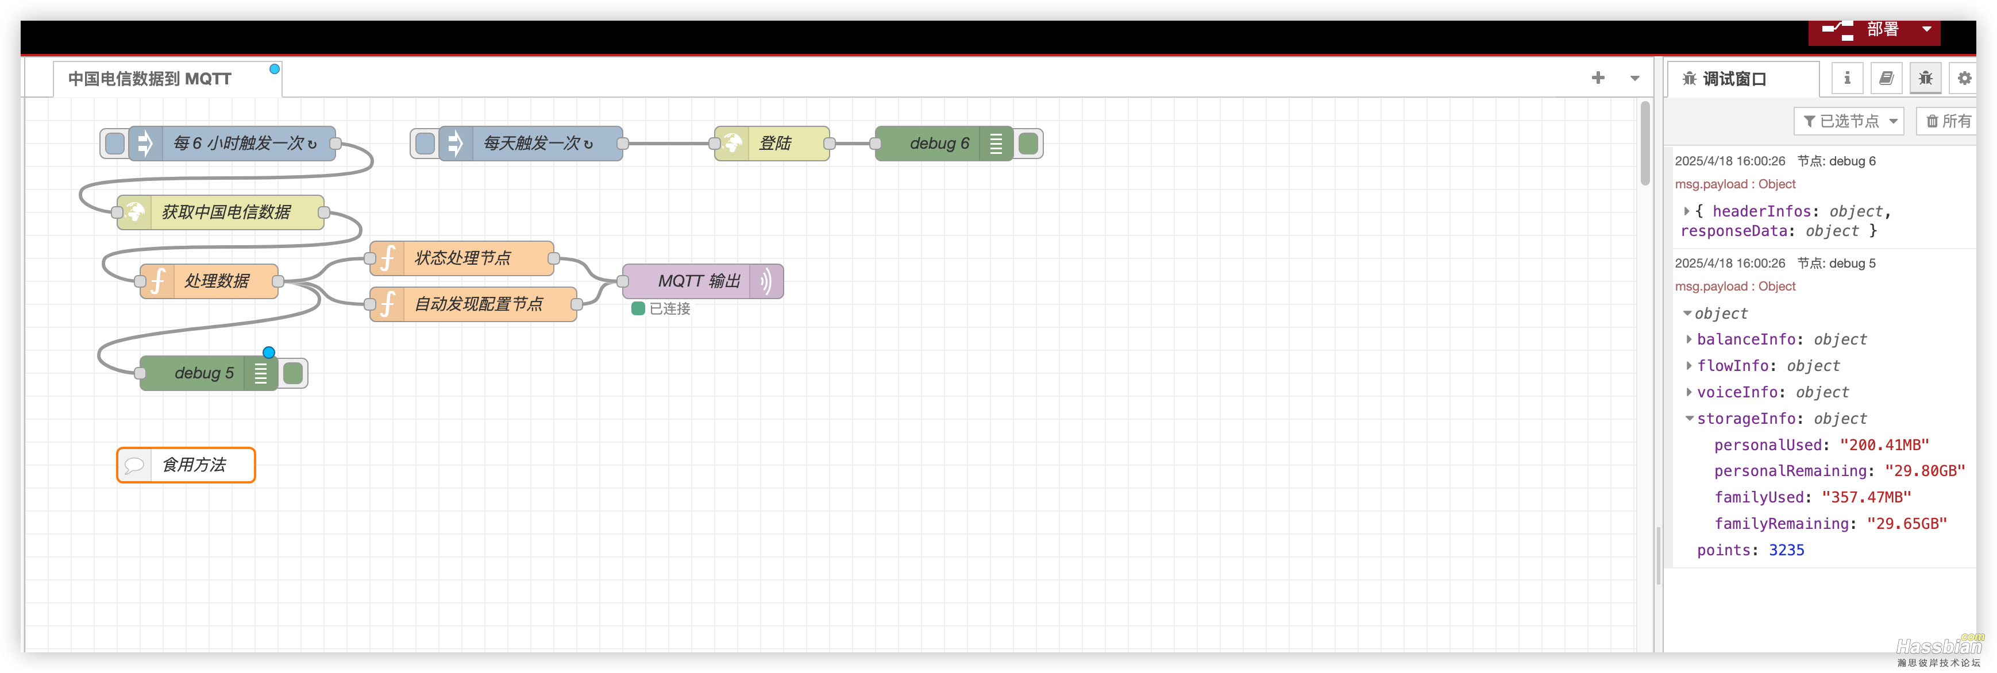This screenshot has height=673, width=1997.
Task: Expand the headerInfos object message
Action: click(1687, 211)
